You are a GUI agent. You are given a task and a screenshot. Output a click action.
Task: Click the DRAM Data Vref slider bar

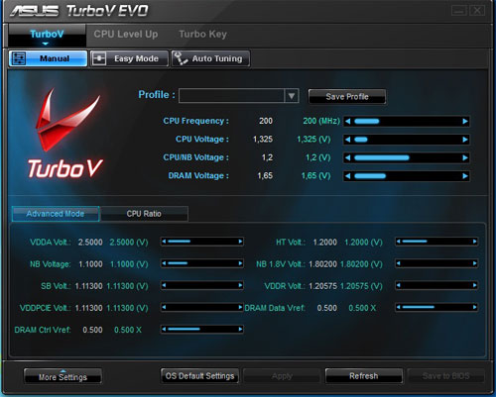click(x=436, y=307)
